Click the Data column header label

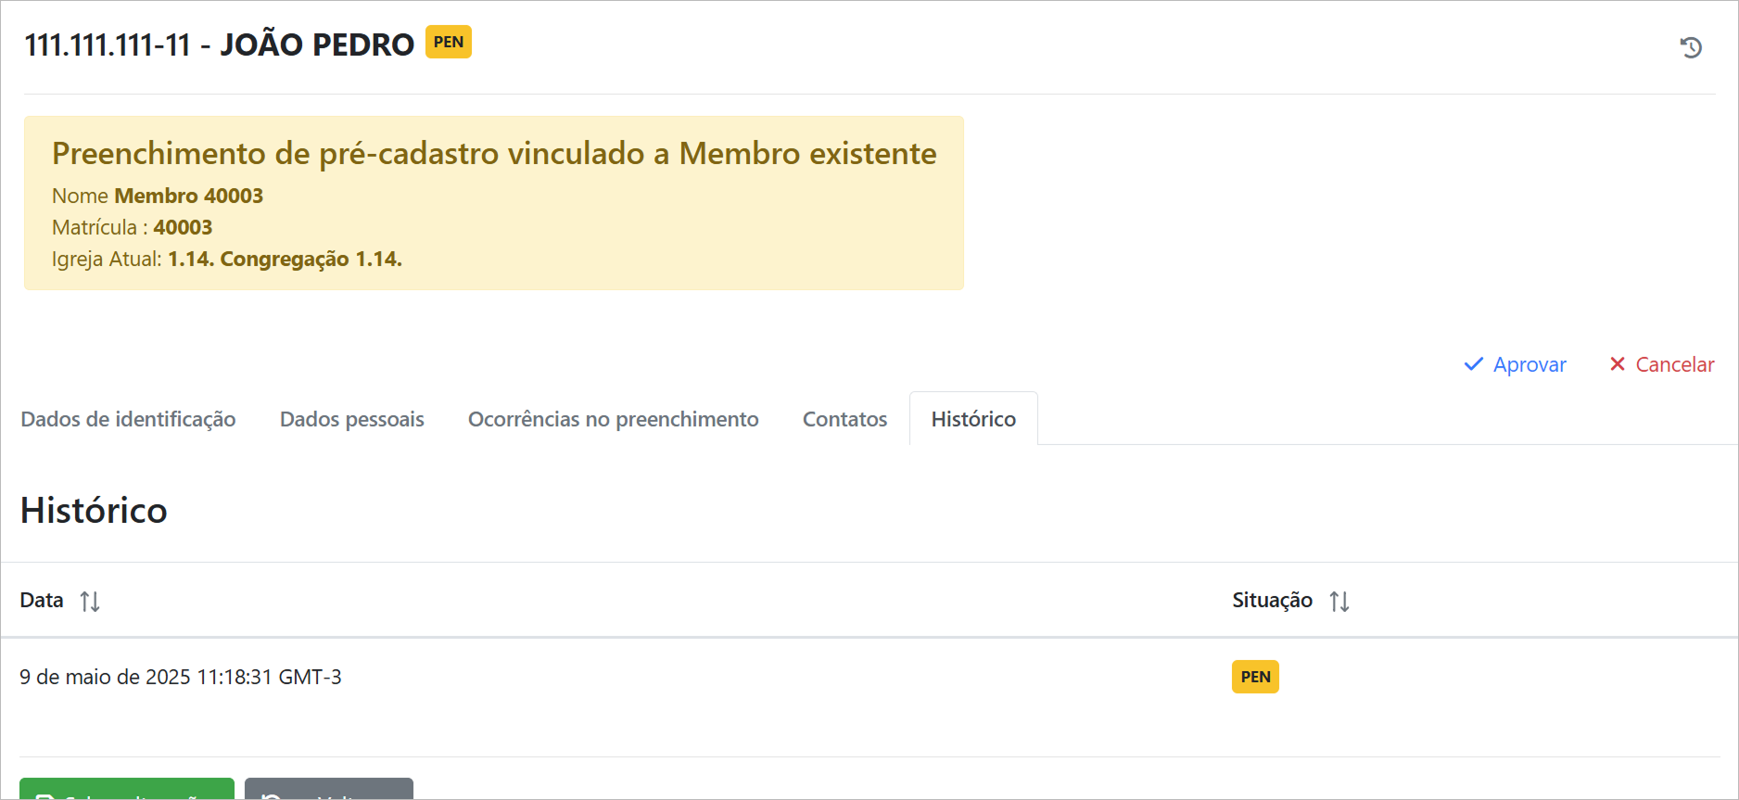click(42, 601)
